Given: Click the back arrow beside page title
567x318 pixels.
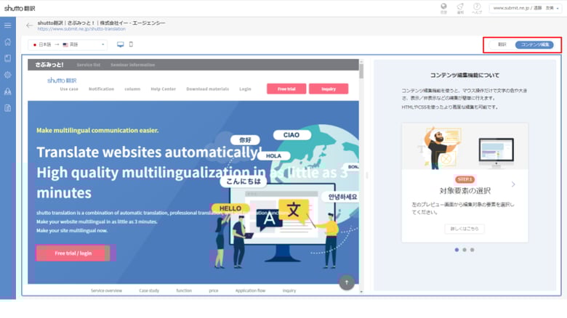Looking at the screenshot, I should tap(29, 25).
